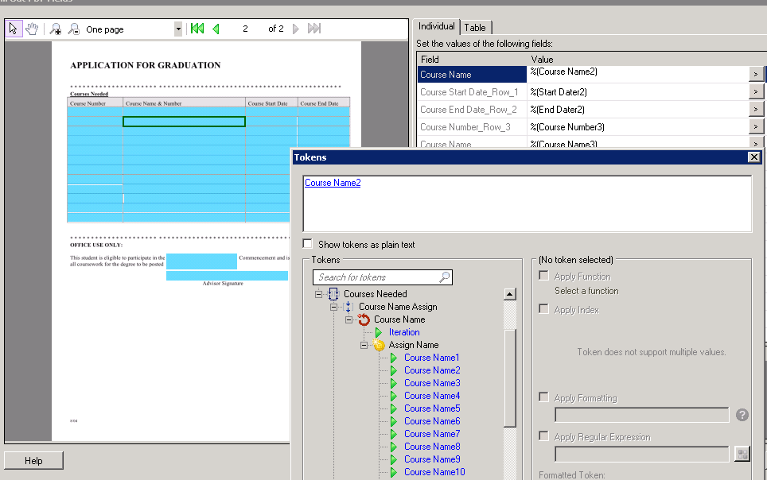Collapse the Courses Needed node
The height and width of the screenshot is (480, 767).
coord(318,294)
